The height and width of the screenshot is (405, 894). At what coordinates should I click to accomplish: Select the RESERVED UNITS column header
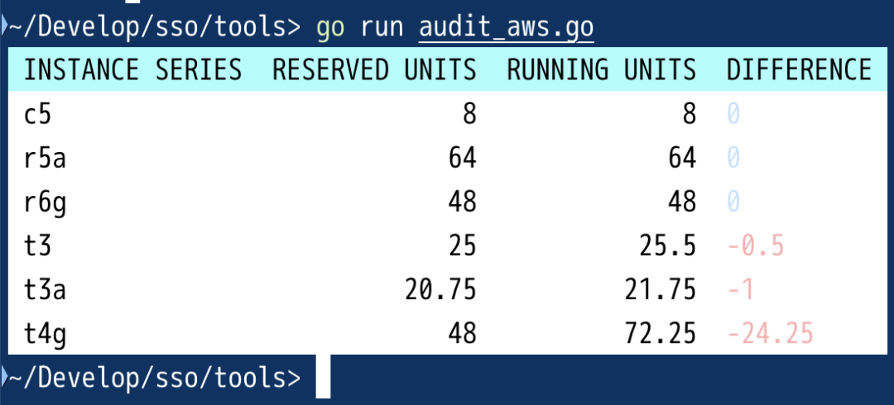[x=374, y=70]
